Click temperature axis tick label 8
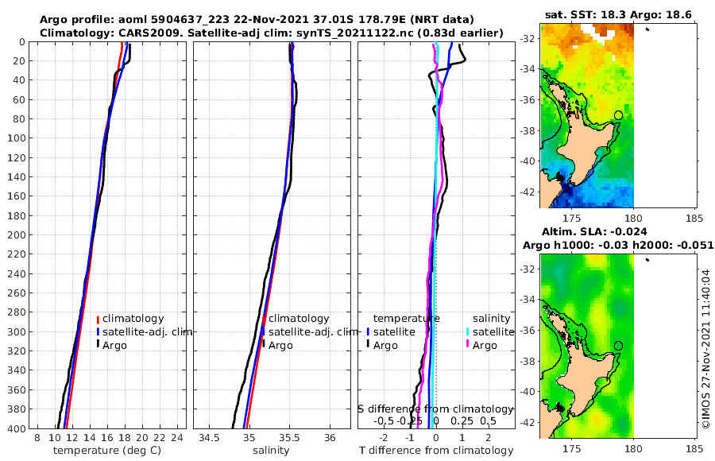The height and width of the screenshot is (461, 715). pos(37,438)
